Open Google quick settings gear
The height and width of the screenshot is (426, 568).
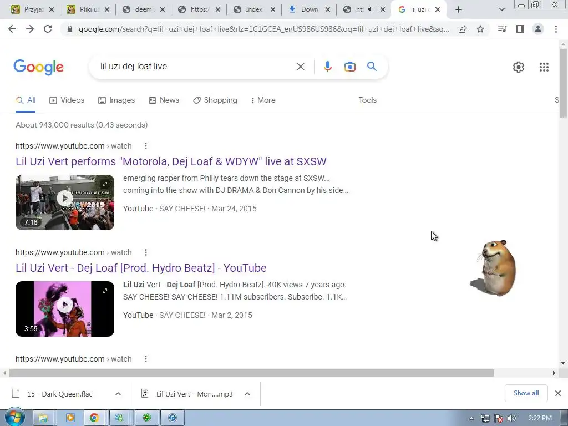pyautogui.click(x=519, y=67)
